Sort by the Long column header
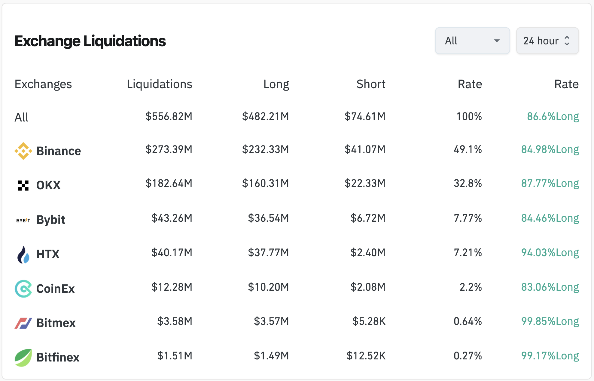 (276, 84)
